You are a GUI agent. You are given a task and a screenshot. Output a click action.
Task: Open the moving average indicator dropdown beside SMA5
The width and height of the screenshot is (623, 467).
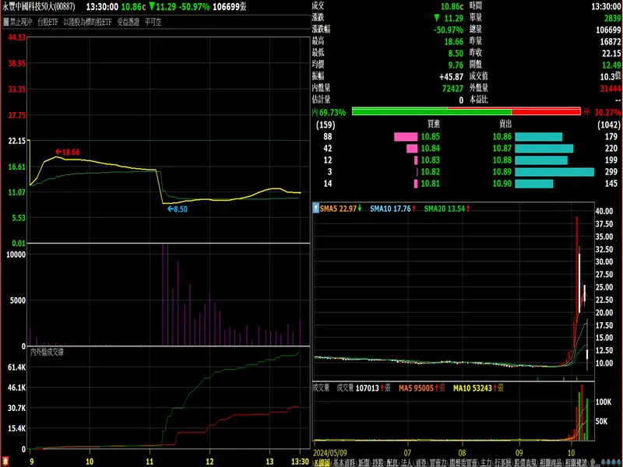(316, 208)
